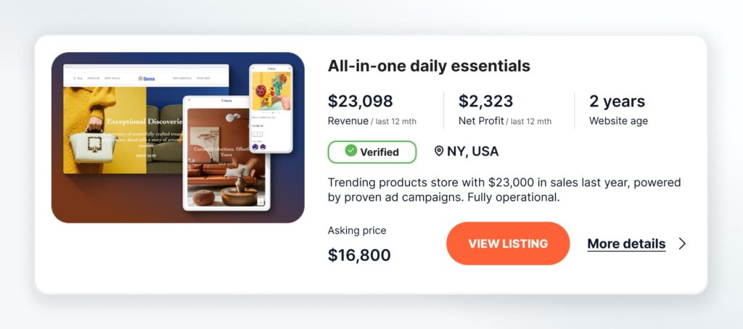
Task: Click the Asking price label
Action: click(357, 230)
